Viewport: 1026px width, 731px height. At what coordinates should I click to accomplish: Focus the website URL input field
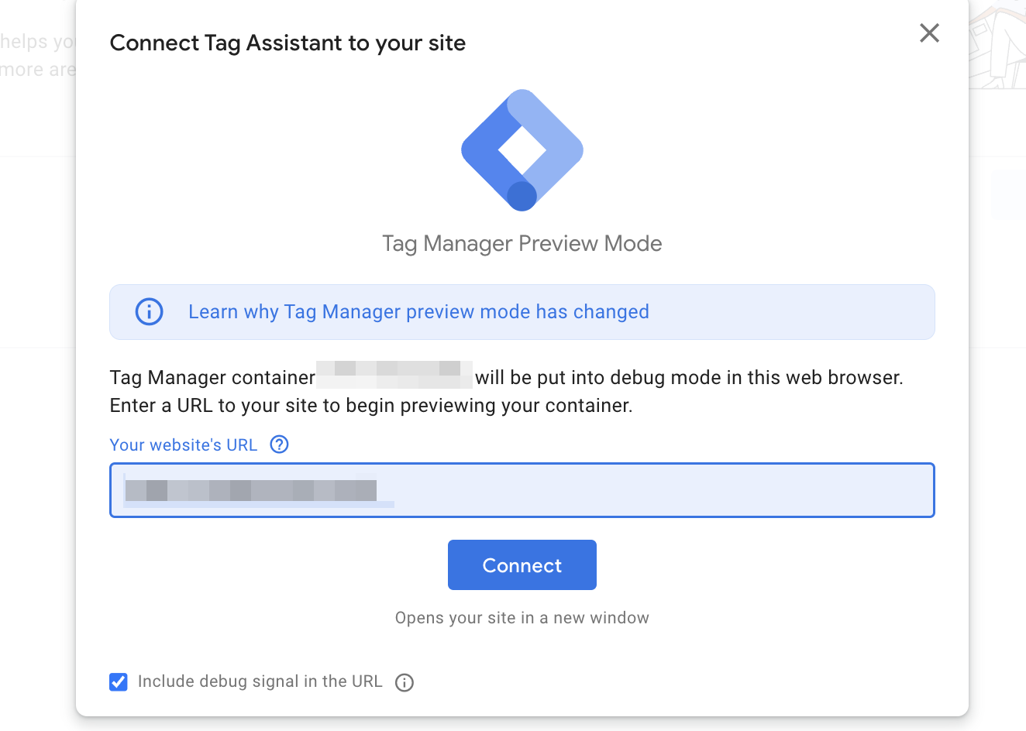coord(522,490)
